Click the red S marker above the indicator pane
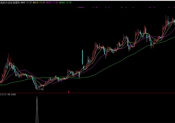The height and width of the screenshot is (123, 175). (69, 92)
